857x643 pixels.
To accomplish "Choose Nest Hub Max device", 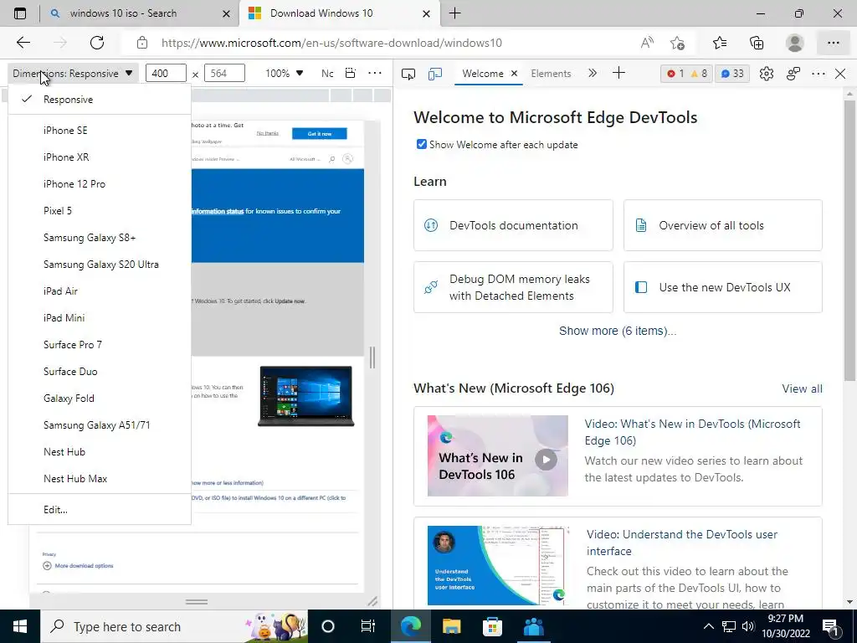I will point(100,478).
